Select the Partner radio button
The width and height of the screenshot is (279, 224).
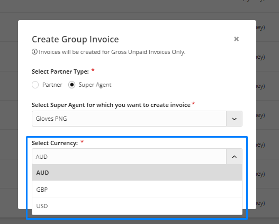tap(35, 85)
